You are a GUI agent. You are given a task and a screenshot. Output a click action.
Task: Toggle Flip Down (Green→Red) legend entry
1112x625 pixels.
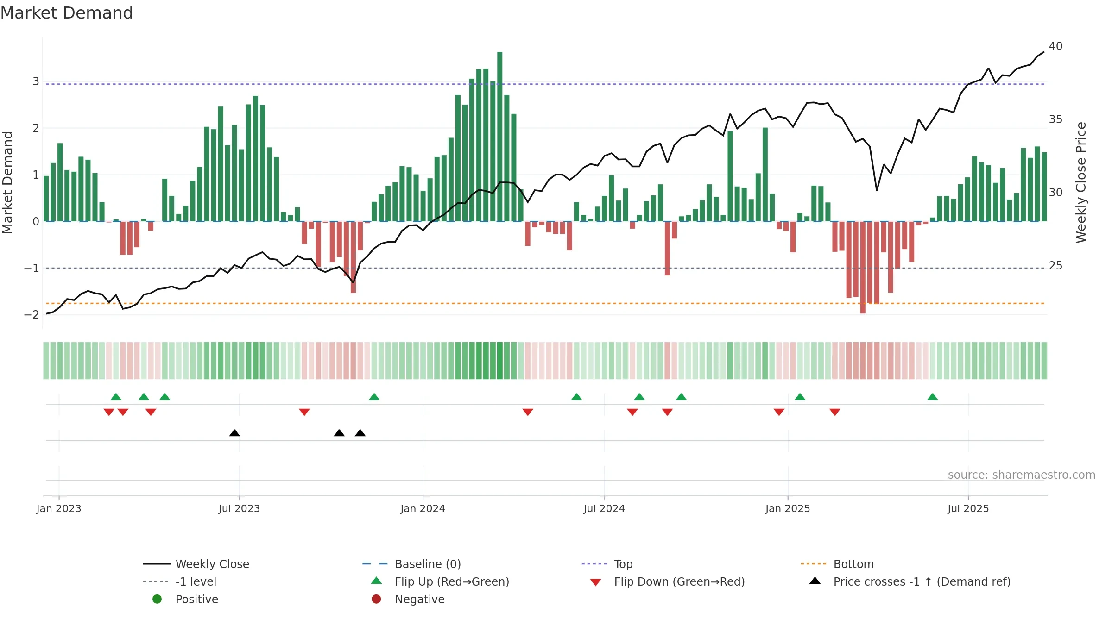click(667, 581)
